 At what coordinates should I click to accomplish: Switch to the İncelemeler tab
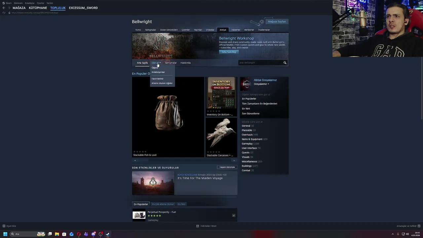pyautogui.click(x=264, y=30)
